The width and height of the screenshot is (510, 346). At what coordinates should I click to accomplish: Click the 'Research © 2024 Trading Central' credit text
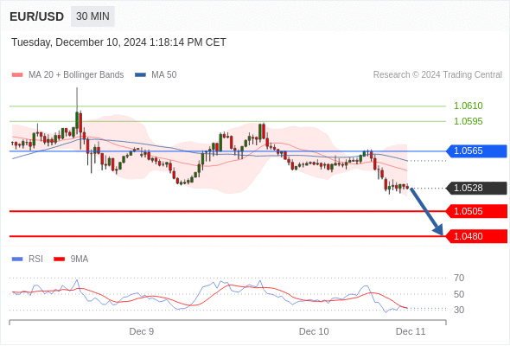[x=437, y=75]
